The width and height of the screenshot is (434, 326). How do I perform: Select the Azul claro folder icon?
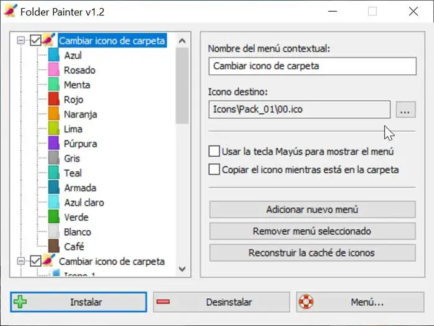(x=54, y=202)
